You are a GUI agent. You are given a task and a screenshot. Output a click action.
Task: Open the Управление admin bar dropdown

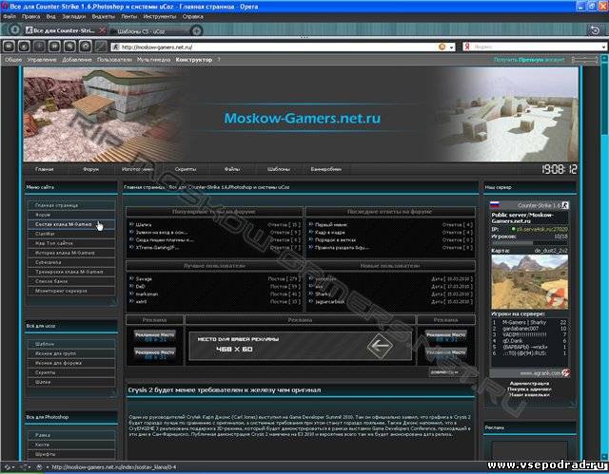(x=42, y=60)
